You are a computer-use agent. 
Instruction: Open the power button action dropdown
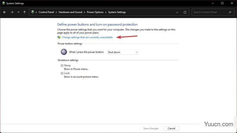click(x=123, y=52)
